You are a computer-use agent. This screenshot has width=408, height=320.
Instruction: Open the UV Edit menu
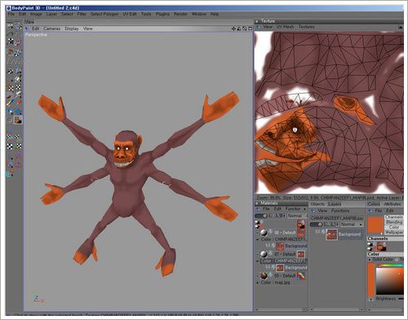[130, 14]
